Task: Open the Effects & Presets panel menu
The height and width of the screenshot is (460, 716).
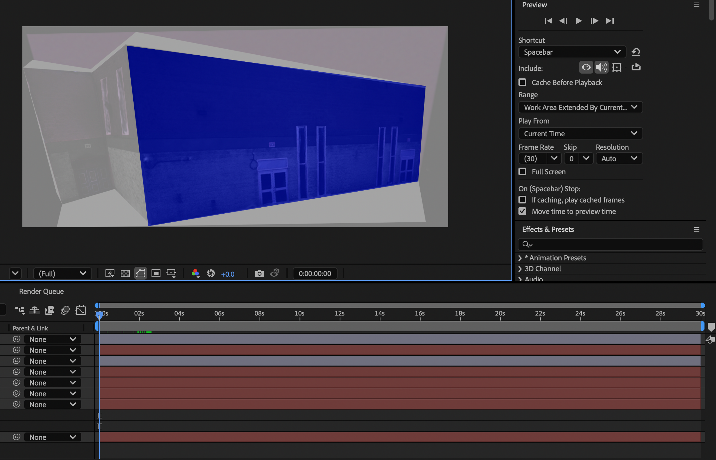Action: click(697, 229)
